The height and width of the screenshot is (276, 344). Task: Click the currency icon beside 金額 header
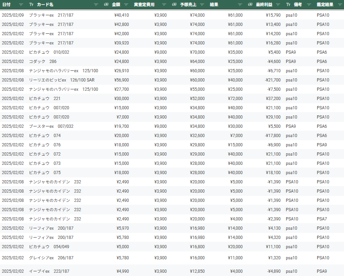(106, 4)
